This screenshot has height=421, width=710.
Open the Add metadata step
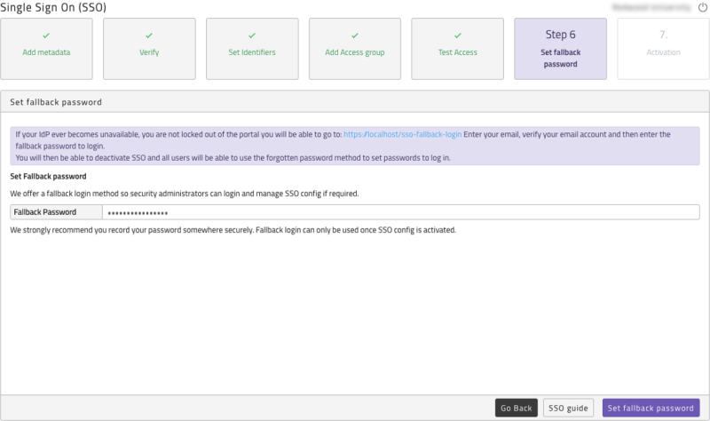pyautogui.click(x=46, y=52)
